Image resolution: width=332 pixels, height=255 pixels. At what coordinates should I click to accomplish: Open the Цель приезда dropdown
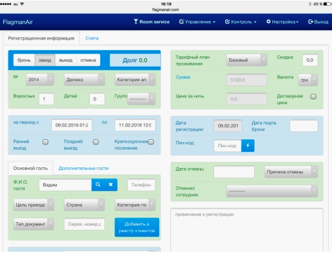(34, 205)
